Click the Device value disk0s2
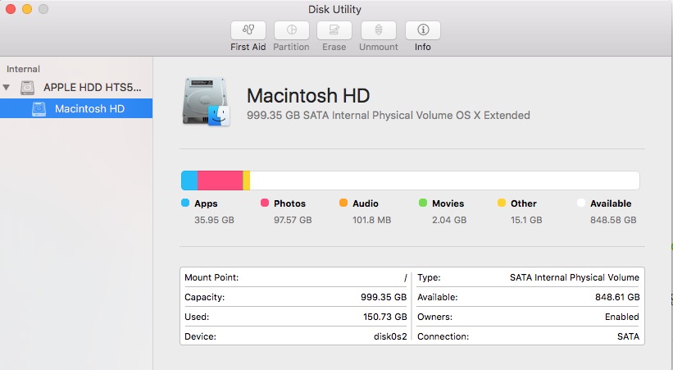 coord(390,336)
